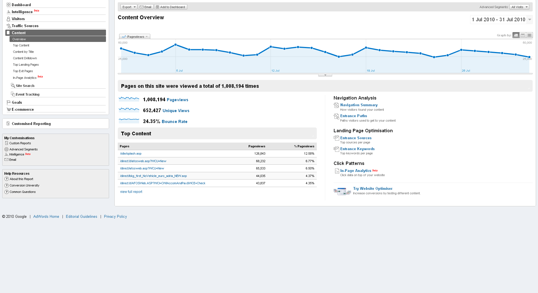
Task: Click the Entrance Sources report icon
Action: (x=336, y=138)
